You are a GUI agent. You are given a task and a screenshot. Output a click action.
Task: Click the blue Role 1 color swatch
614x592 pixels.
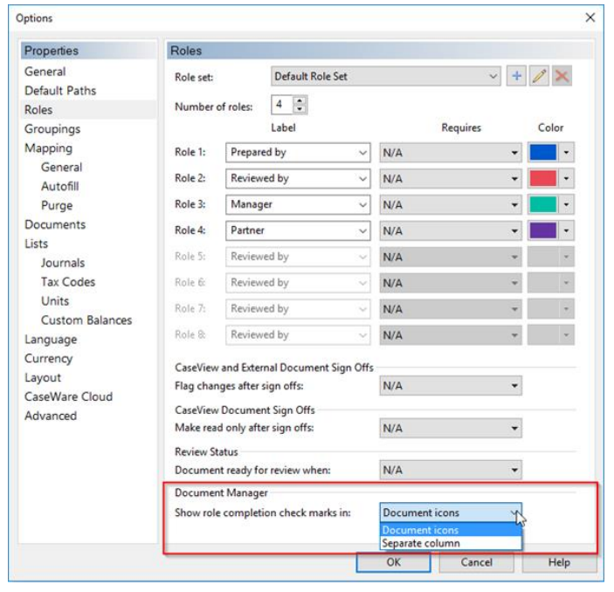(542, 153)
